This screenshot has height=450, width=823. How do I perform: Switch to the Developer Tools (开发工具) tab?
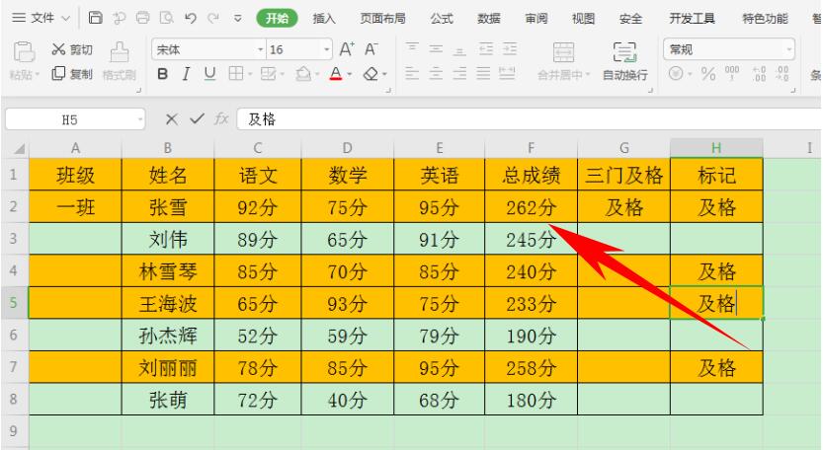692,19
